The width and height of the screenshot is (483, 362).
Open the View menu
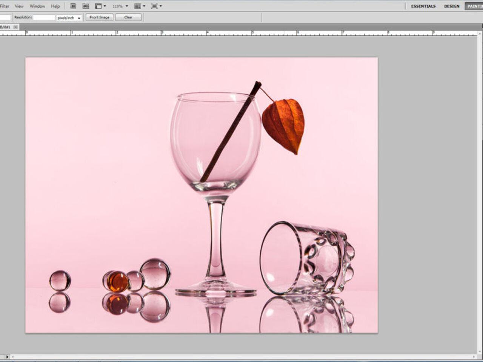click(x=19, y=6)
